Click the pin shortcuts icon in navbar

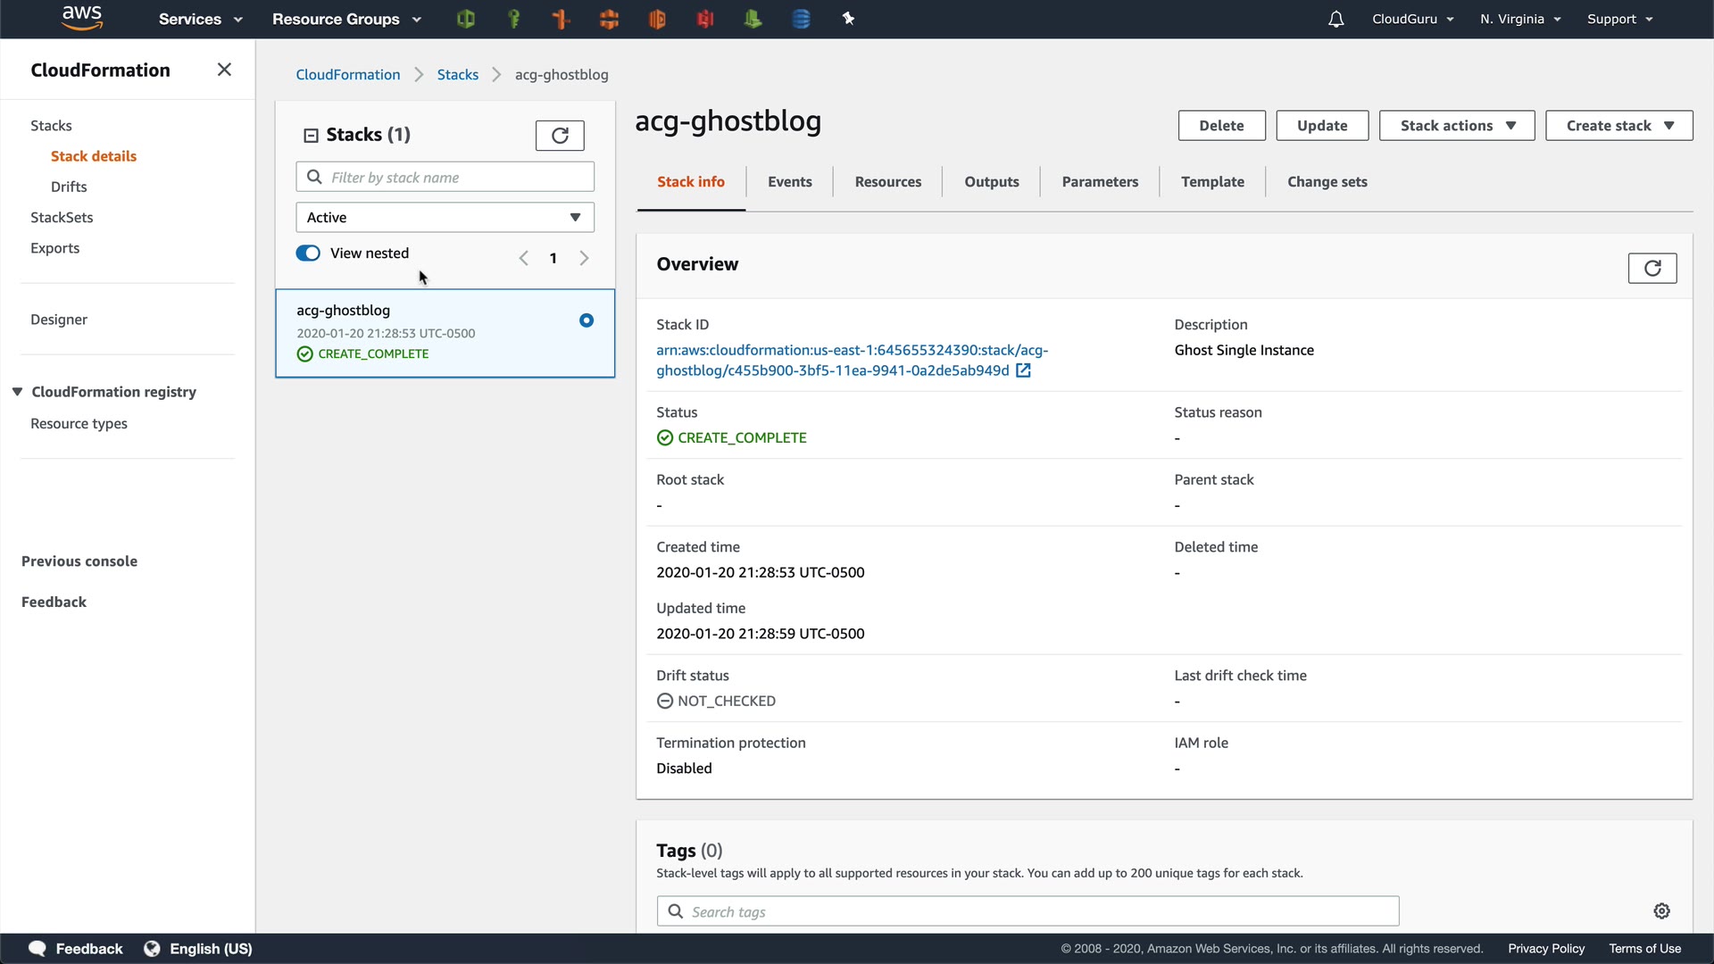coord(848,19)
